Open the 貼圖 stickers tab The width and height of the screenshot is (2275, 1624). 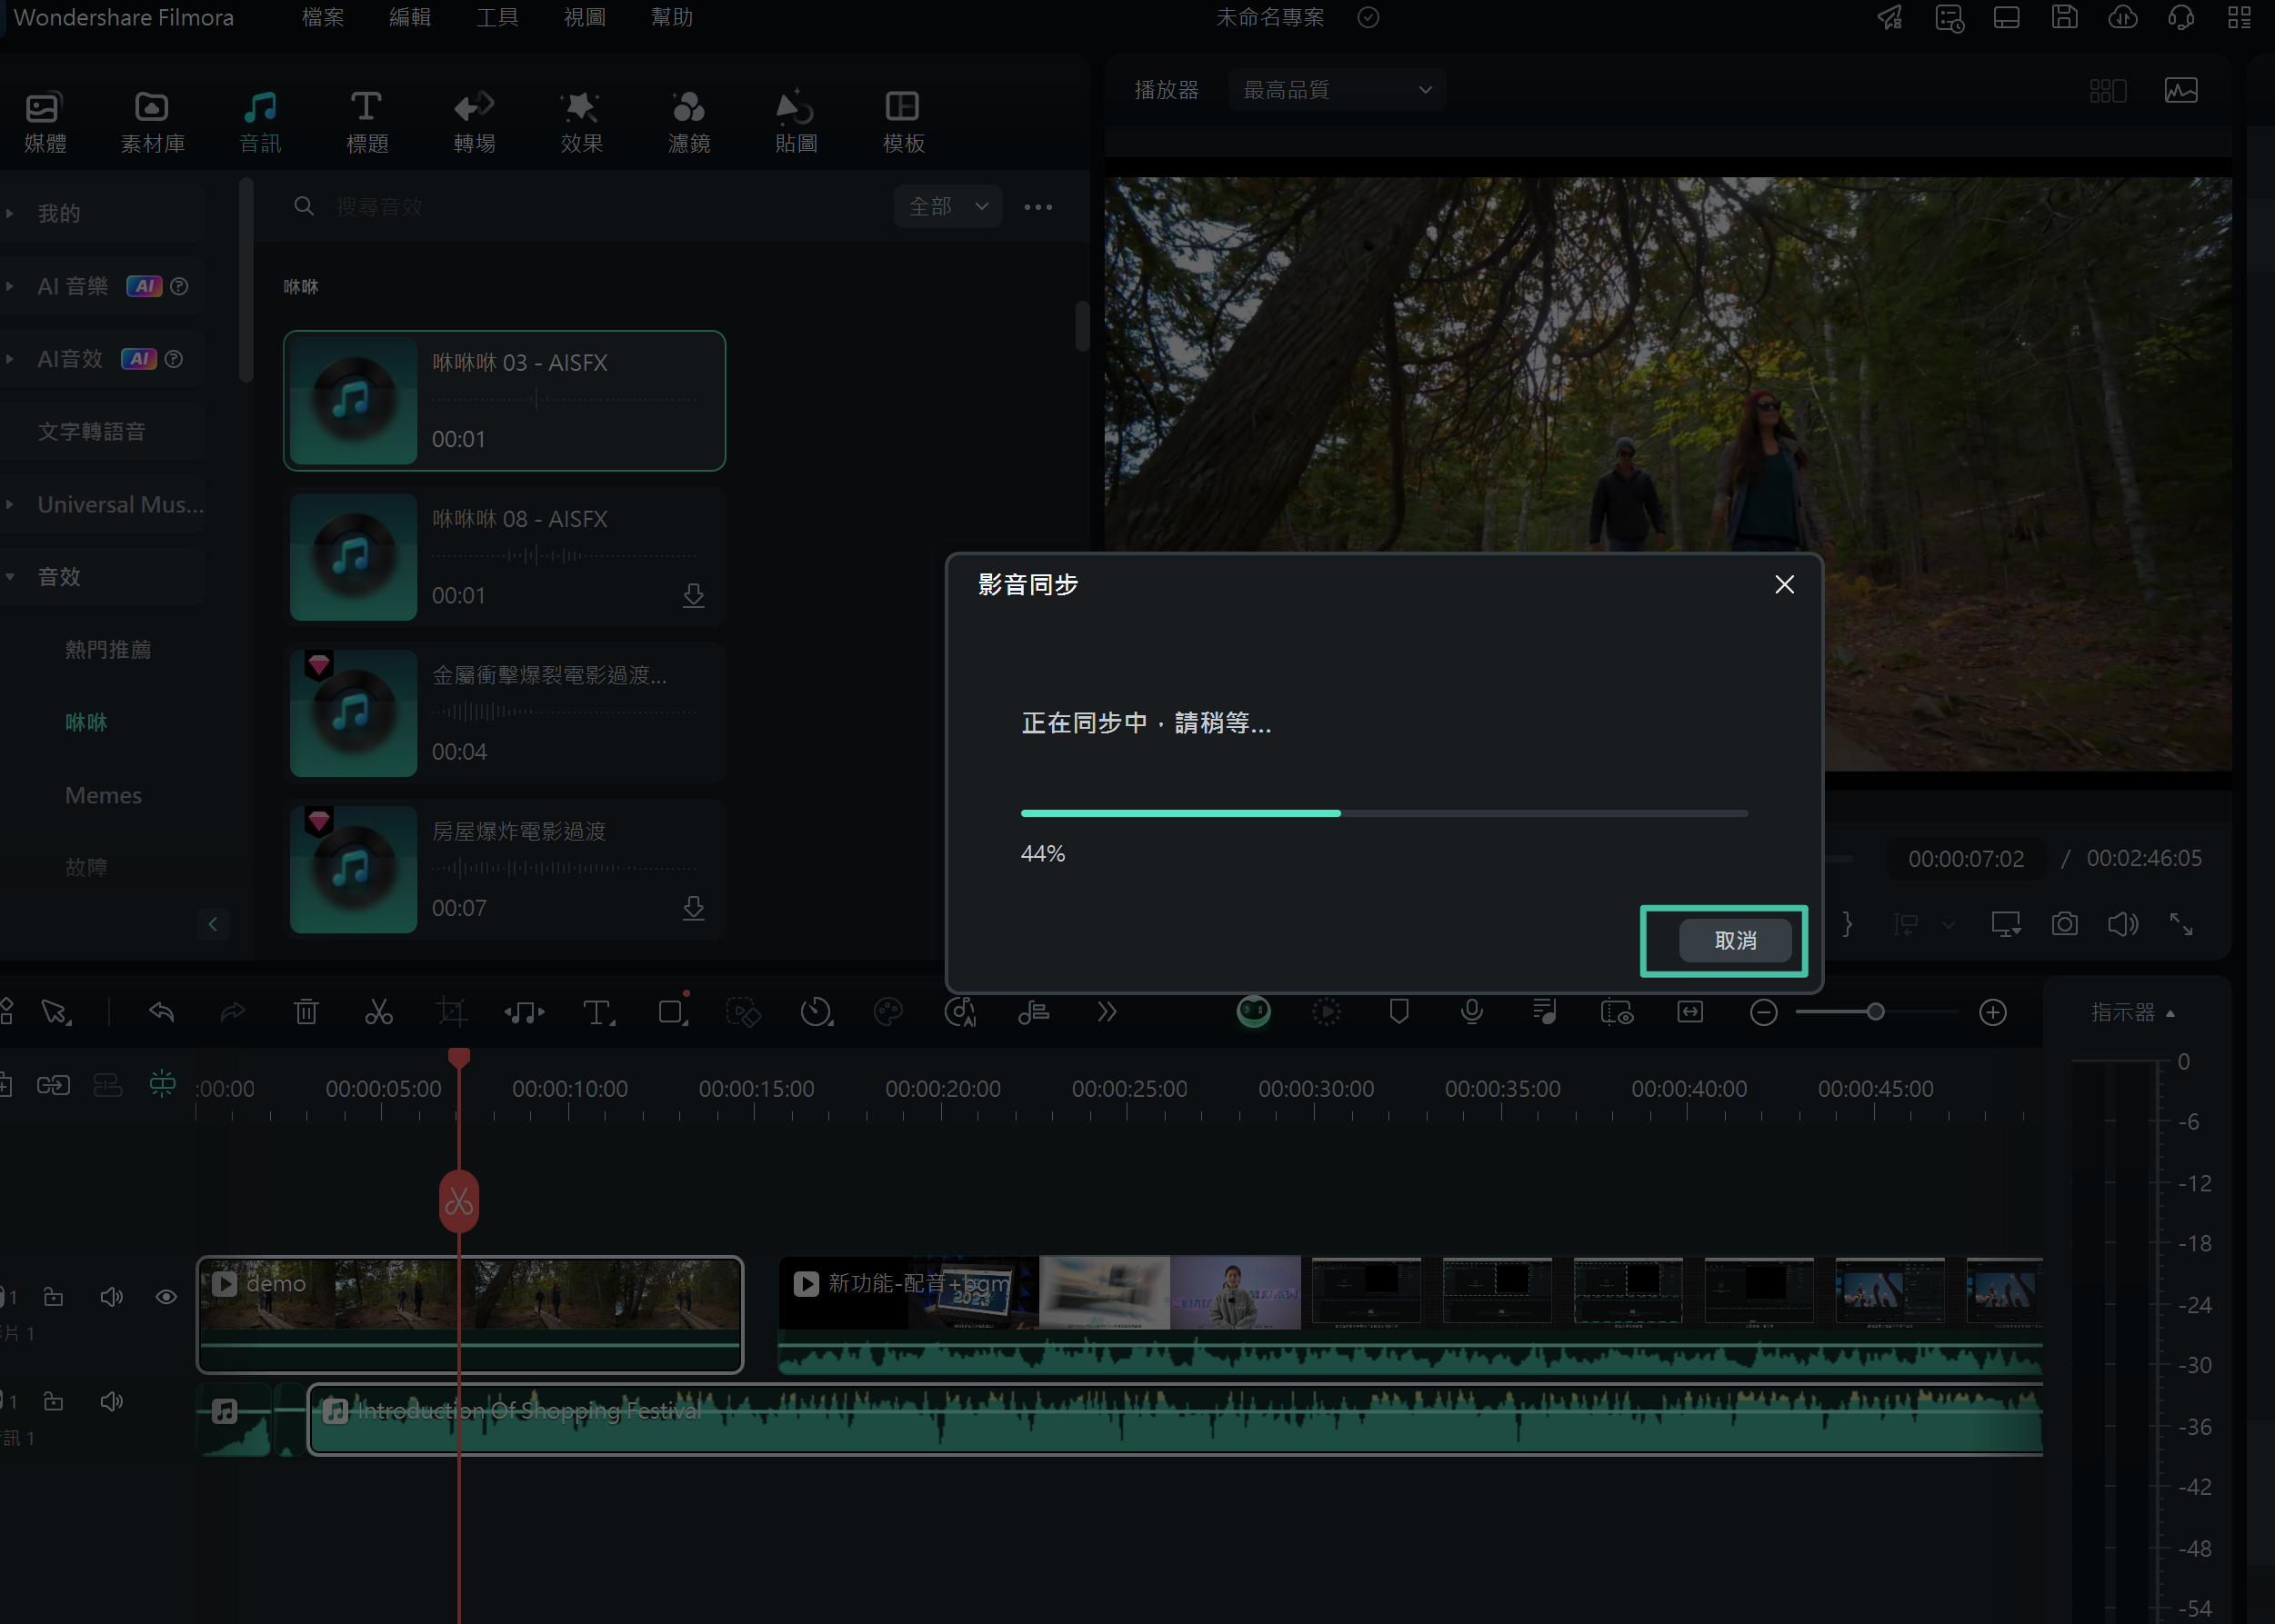click(x=797, y=122)
